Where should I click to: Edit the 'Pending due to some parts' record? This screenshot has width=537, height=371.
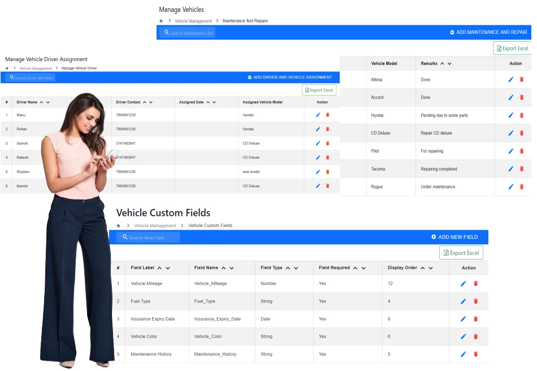click(510, 115)
